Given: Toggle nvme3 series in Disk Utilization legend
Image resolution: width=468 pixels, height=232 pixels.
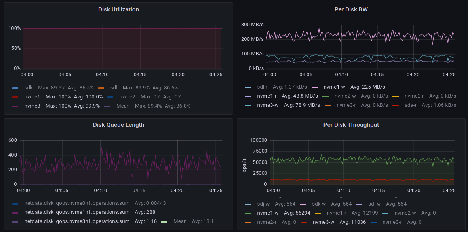Looking at the screenshot, I should coord(32,106).
